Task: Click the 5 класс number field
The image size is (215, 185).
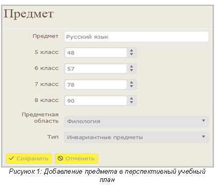Action: (95, 52)
